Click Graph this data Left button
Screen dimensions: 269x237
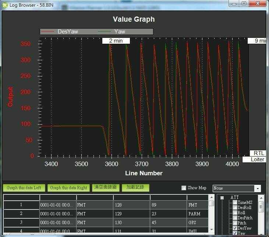[x=24, y=188]
